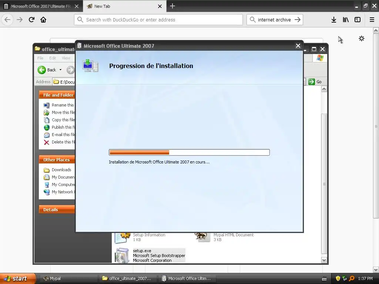This screenshot has height=284, width=379.
Task: Open a new browser tab
Action: pos(172,6)
